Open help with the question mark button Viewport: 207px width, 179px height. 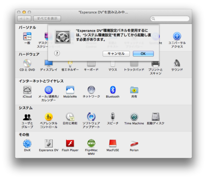tap(57, 54)
